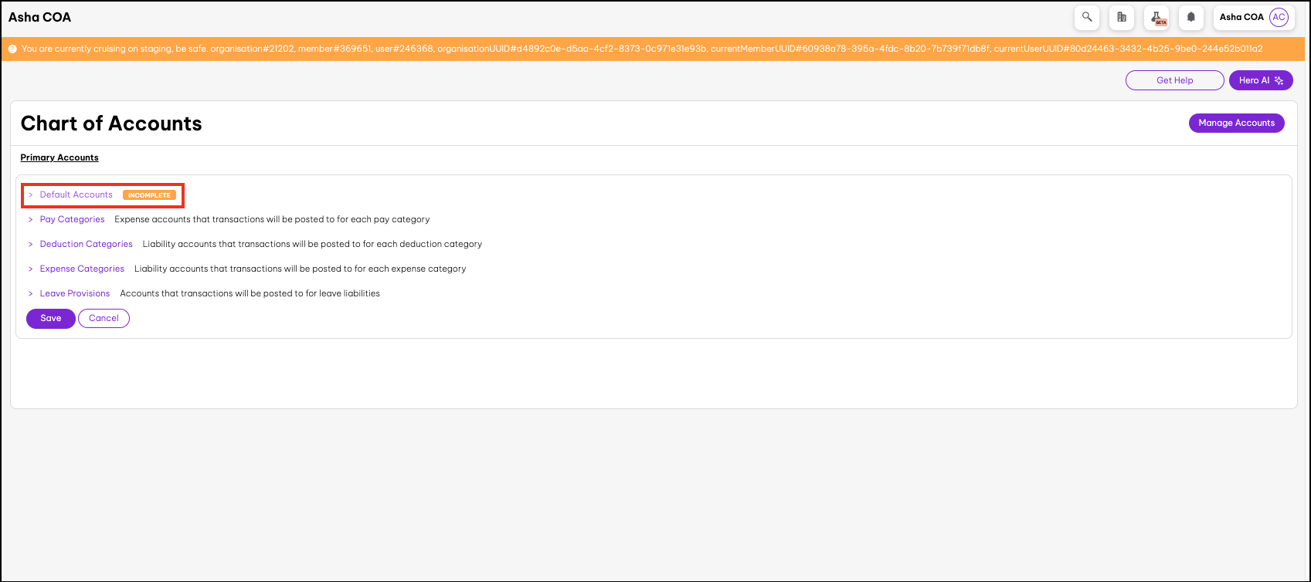Expand the Expense Categories section
This screenshot has width=1311, height=582.
pyautogui.click(x=82, y=269)
